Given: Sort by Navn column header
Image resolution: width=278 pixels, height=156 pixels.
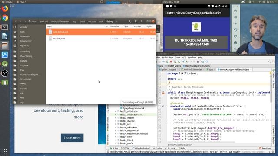Looking at the screenshot, I should 50,26.
